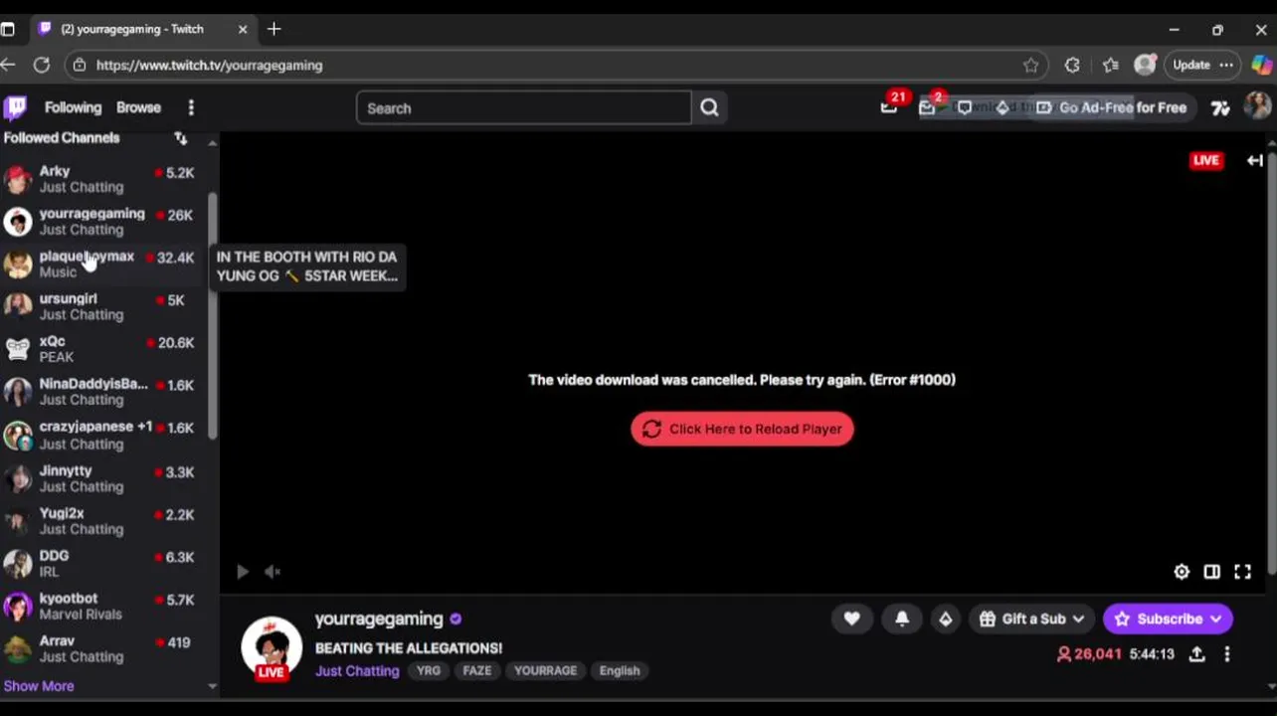Screen dimensions: 1277x716
Task: Open the Whispers chat bubble icon
Action: [964, 107]
